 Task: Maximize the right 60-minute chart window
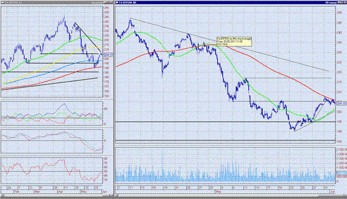coord(342,3)
